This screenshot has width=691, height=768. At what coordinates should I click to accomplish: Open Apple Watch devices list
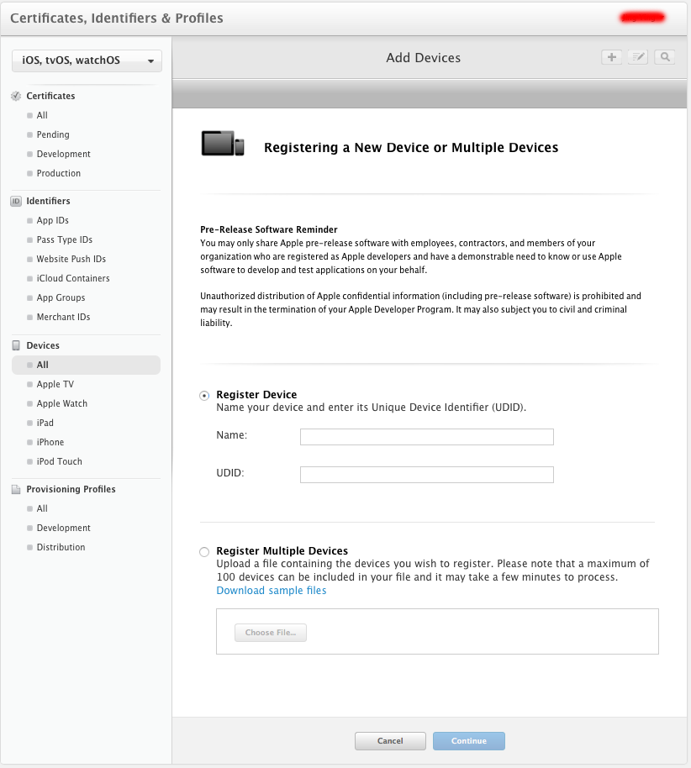click(x=62, y=404)
